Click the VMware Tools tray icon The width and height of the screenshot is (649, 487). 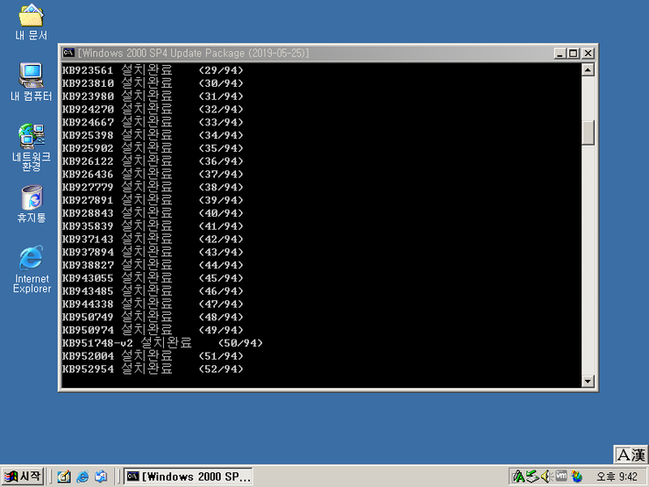[x=560, y=476]
